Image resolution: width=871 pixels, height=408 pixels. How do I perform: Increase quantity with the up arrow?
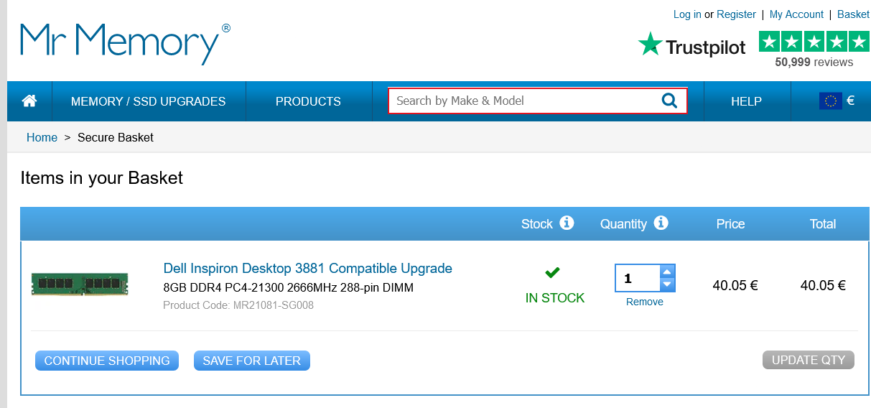tap(667, 272)
